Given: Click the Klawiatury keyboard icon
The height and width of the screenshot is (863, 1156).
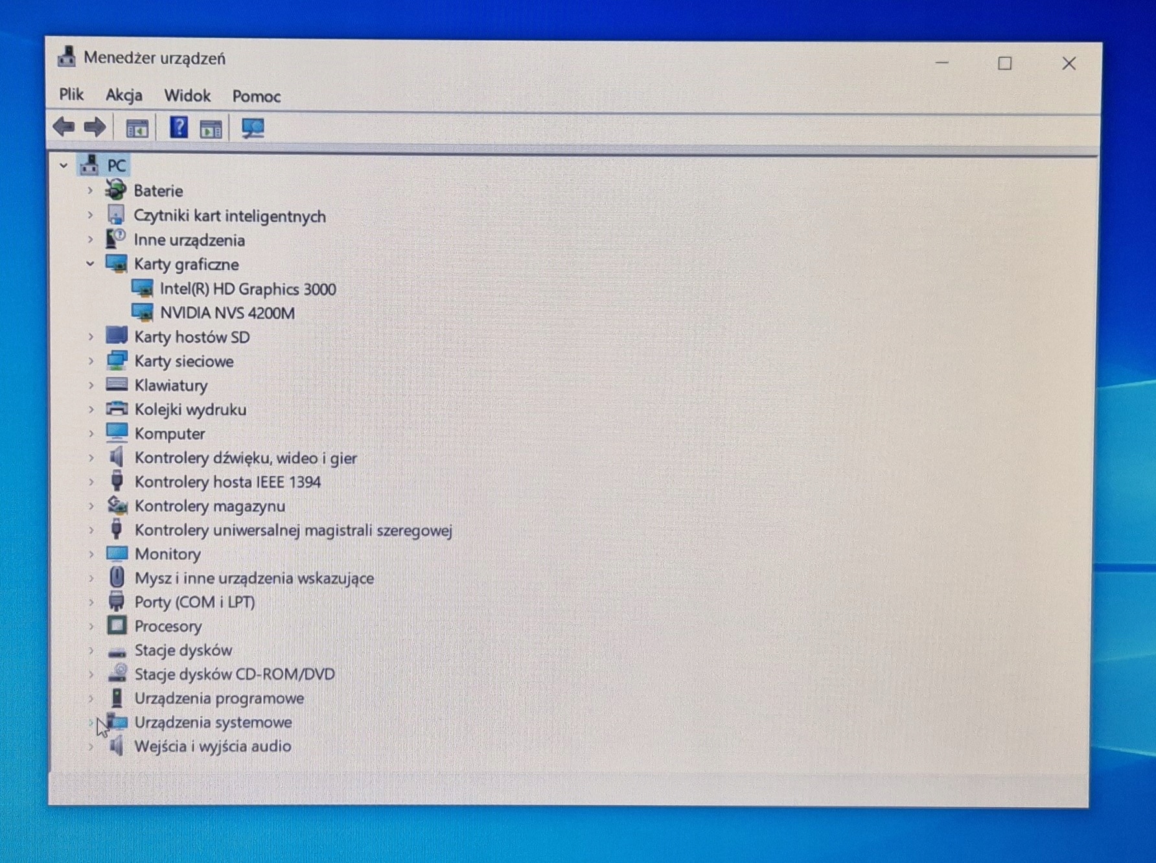Looking at the screenshot, I should click(117, 385).
